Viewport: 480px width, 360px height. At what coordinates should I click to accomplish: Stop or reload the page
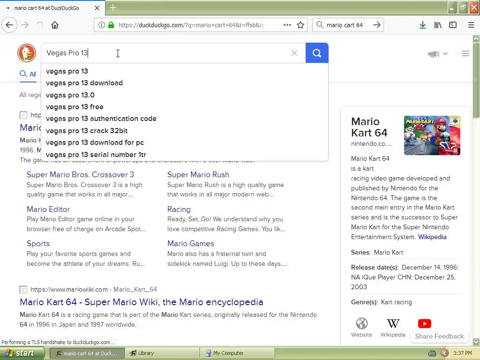(x=40, y=25)
